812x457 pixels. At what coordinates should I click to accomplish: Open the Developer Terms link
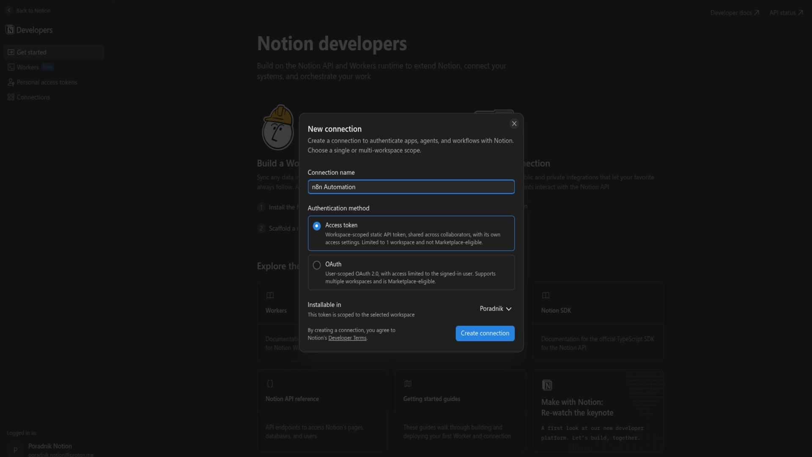(x=347, y=338)
